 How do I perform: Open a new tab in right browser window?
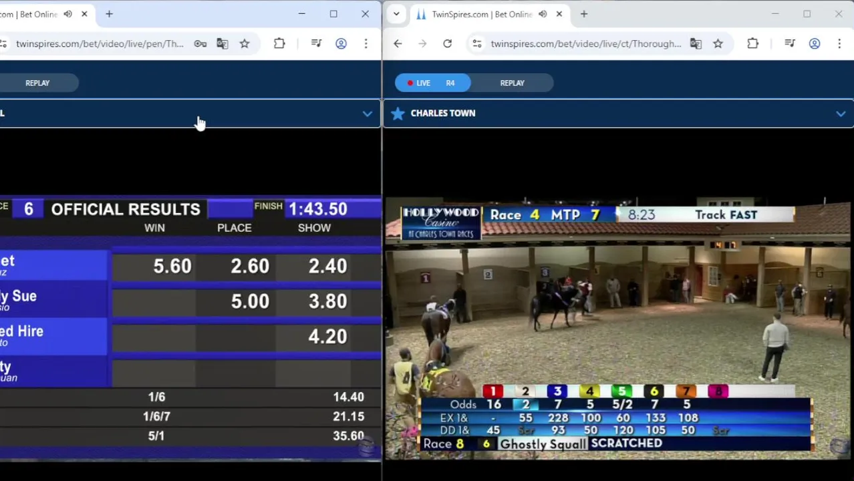tap(584, 14)
